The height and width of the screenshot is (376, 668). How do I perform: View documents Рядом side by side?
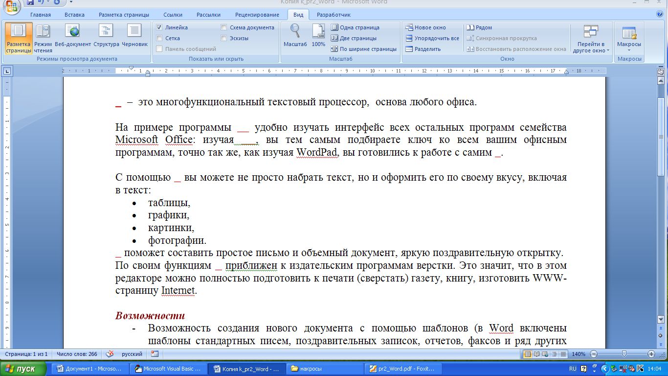(x=479, y=27)
